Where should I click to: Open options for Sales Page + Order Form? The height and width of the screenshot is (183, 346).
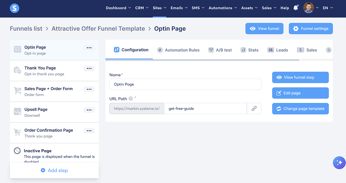(x=89, y=89)
